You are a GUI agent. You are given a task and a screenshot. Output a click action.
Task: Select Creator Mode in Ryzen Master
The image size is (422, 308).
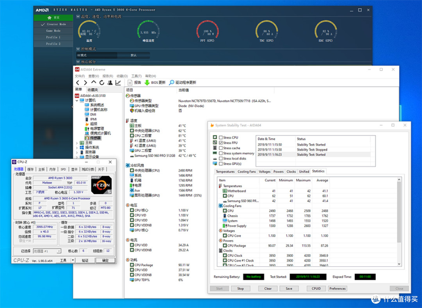(53, 24)
